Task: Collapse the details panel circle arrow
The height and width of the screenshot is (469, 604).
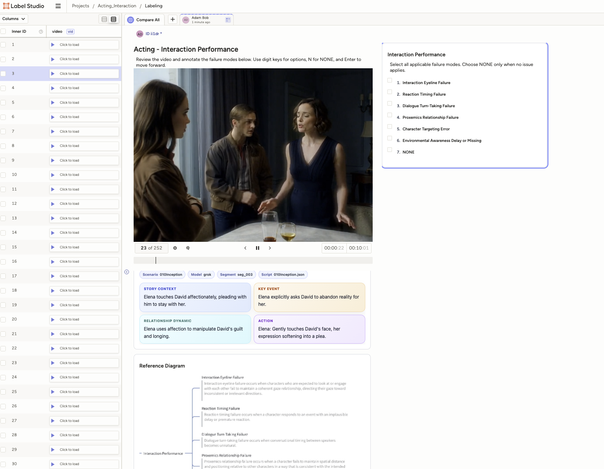Action: point(127,272)
